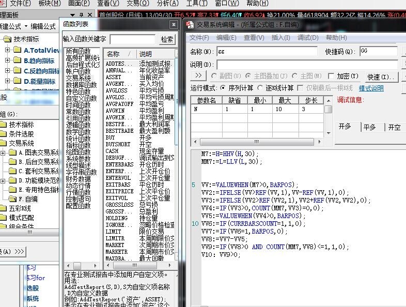The width and height of the screenshot is (406, 307).
Task: Select 逐K线计算 run mode
Action: tap(260, 88)
